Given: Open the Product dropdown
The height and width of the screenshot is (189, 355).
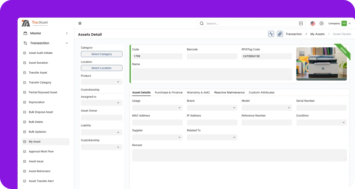Looking at the screenshot, I should (x=101, y=82).
